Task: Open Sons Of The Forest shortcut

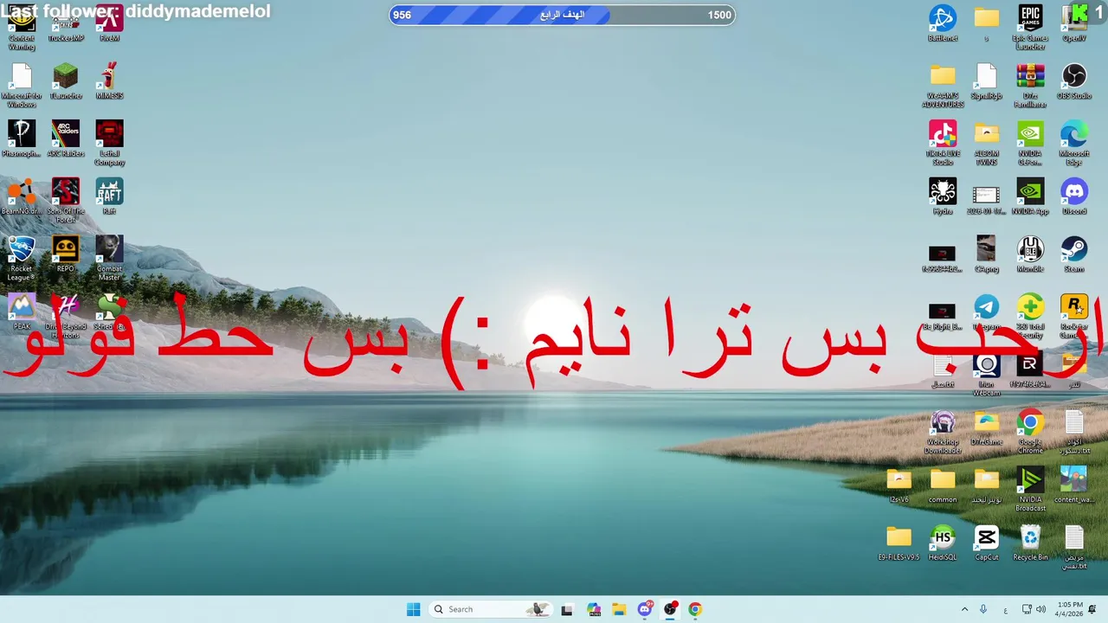Action: 65,201
